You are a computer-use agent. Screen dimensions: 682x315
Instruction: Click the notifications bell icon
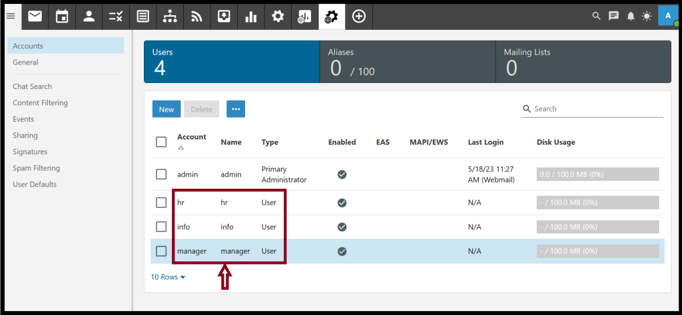(x=630, y=17)
